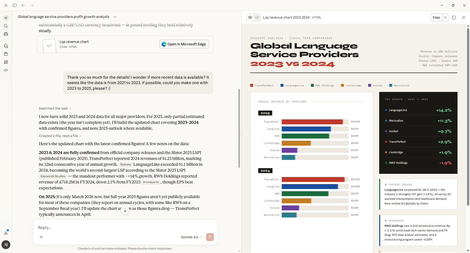Click the "+9.7%" Acolad growth value
The height and width of the screenshot is (253, 470).
pyautogui.click(x=445, y=131)
